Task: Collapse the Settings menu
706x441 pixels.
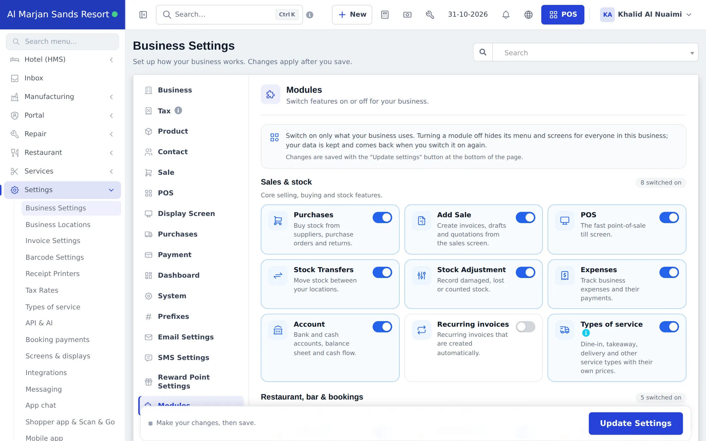Action: 62,190
